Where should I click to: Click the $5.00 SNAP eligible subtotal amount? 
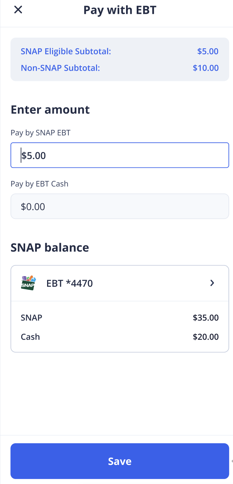tap(208, 51)
